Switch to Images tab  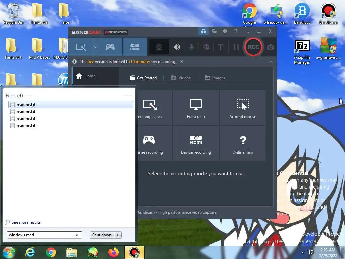pyautogui.click(x=215, y=78)
